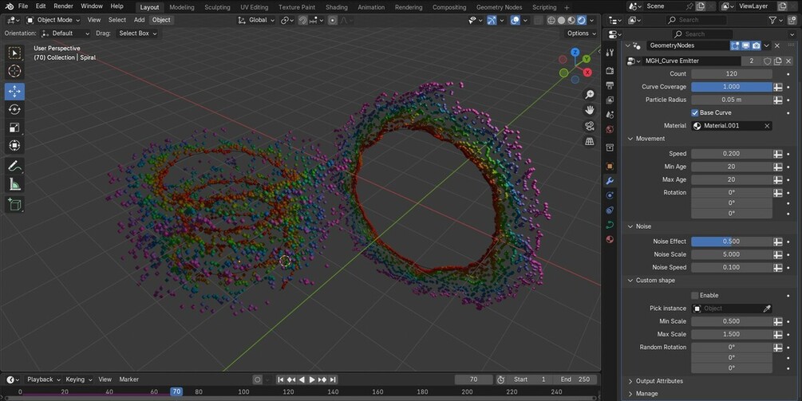Play the animation in reverse
The image size is (802, 401).
click(302, 379)
